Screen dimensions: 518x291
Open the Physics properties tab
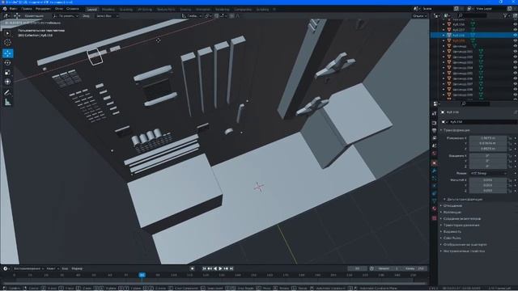pos(435,186)
